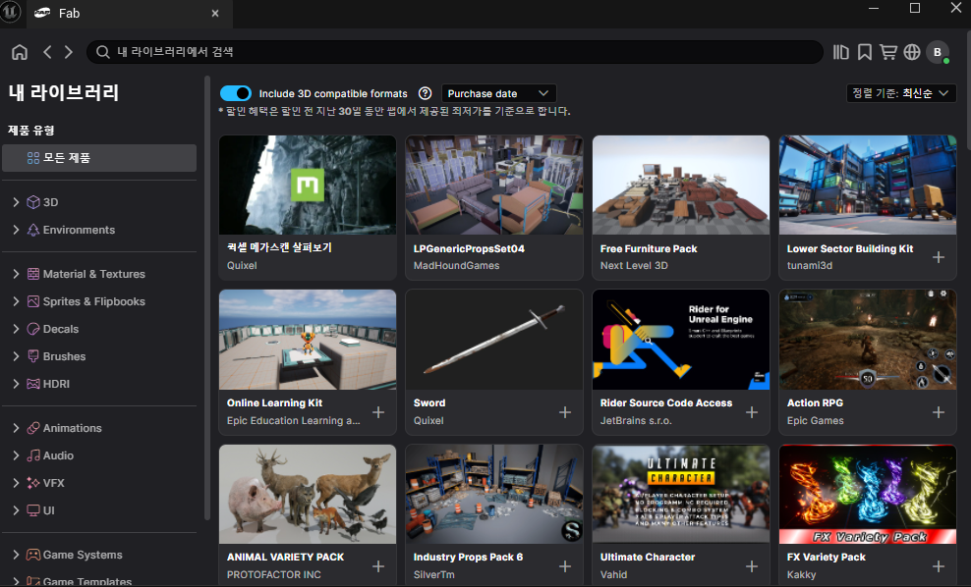
Task: Open seller MadHoundGames link
Action: pyautogui.click(x=456, y=265)
